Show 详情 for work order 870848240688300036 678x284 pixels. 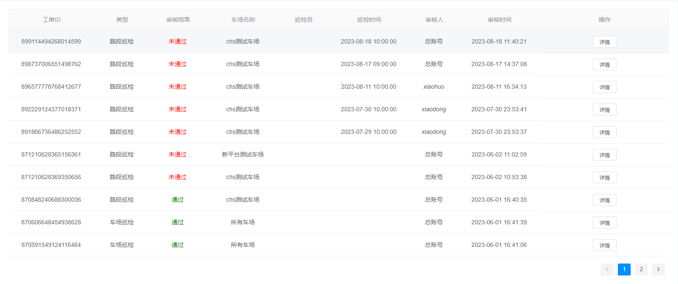click(604, 200)
